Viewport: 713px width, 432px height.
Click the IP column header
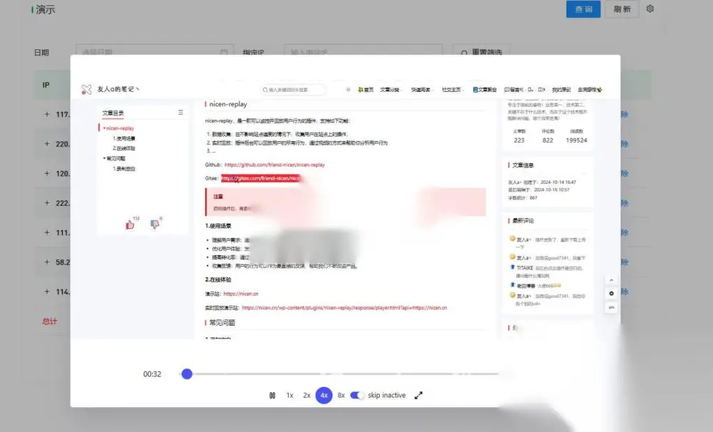click(46, 85)
